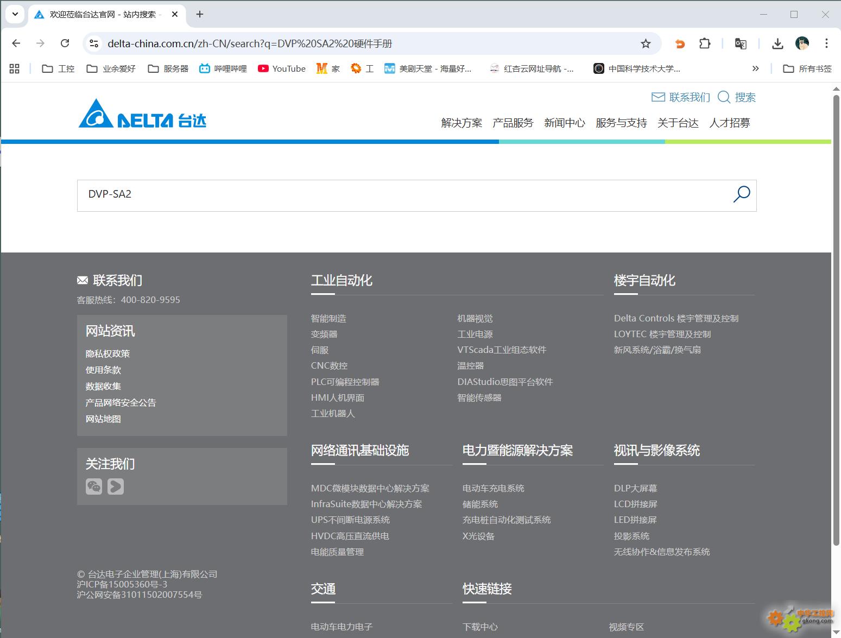Open the video channel follow icon
This screenshot has width=841, height=638.
click(116, 486)
